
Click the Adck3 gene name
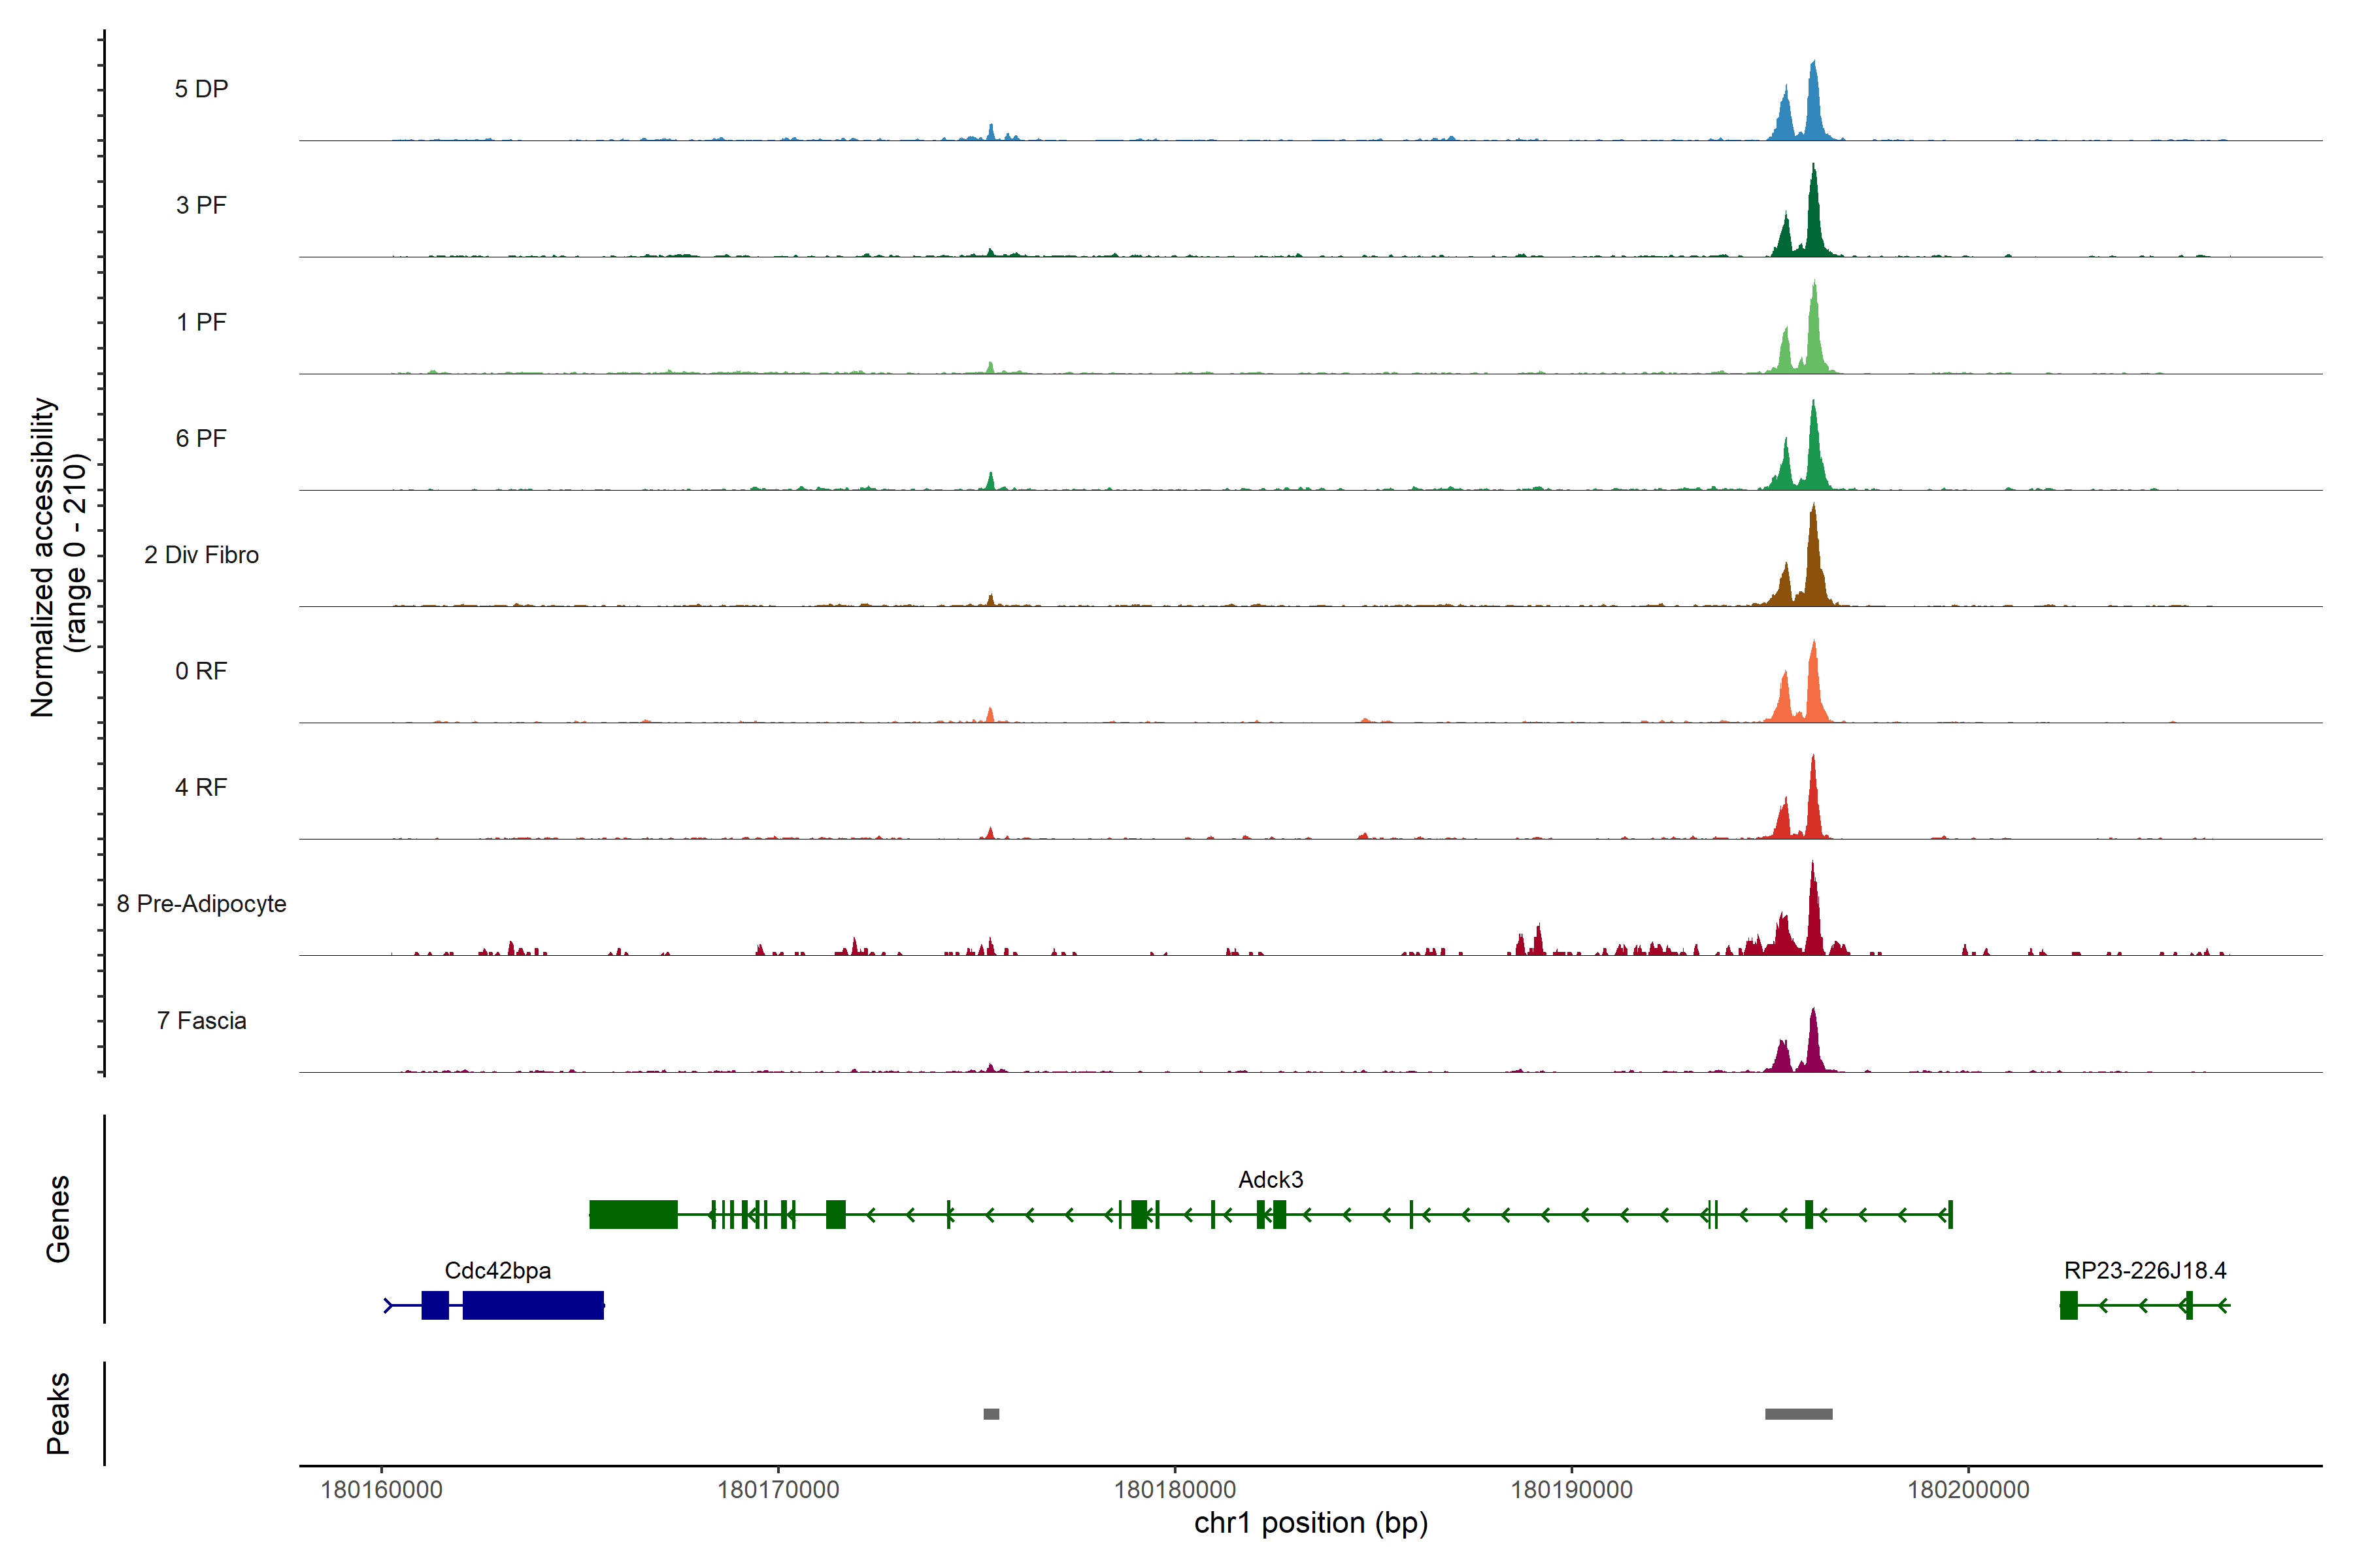pyautogui.click(x=1271, y=1179)
